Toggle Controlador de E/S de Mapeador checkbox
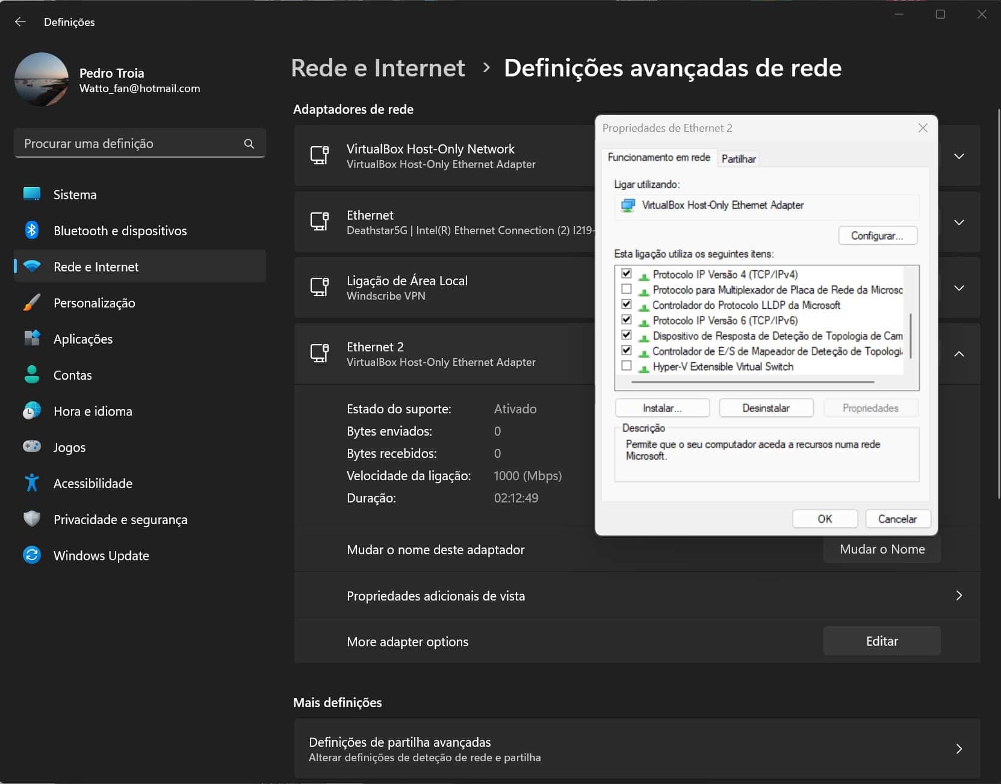 coord(627,350)
